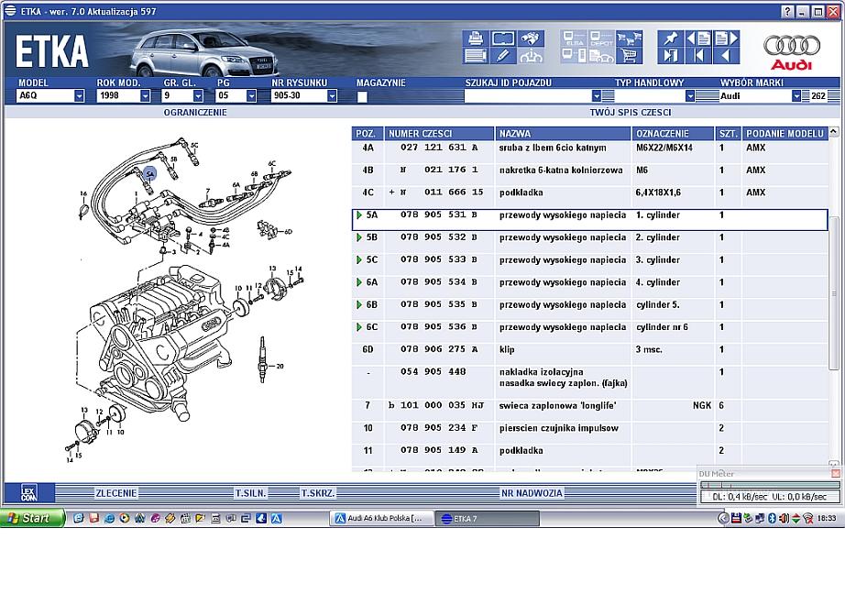
Task: Toggle the Magazynie checkbox
Action: pos(362,96)
